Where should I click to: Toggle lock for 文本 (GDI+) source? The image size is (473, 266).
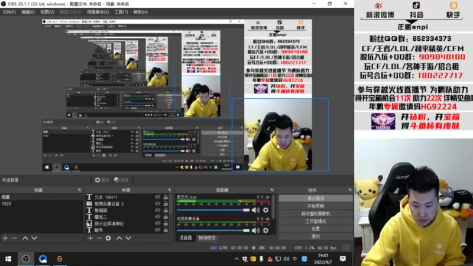click(x=166, y=197)
